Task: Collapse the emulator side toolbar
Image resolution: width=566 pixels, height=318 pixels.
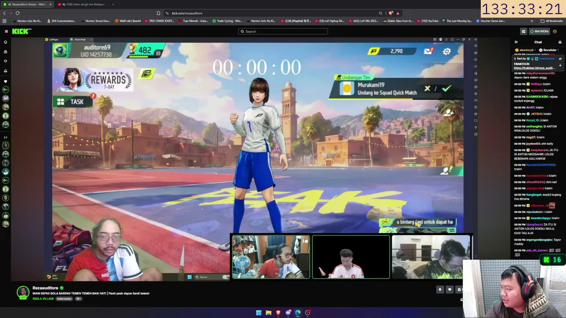Action: point(475,40)
